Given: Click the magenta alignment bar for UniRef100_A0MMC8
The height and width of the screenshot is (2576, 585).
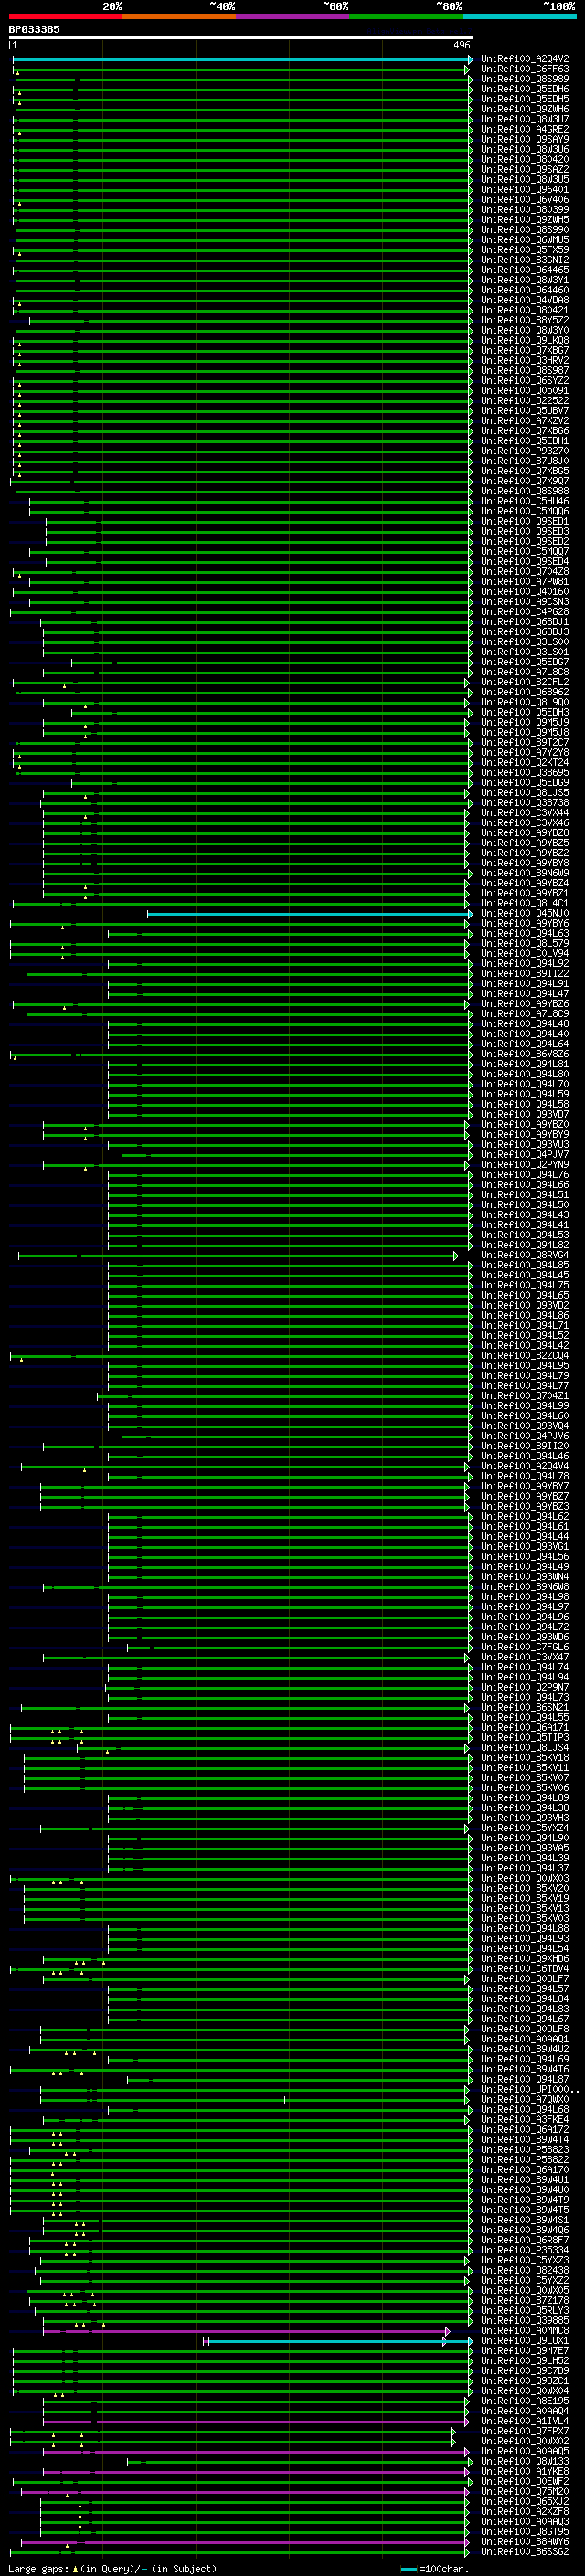Looking at the screenshot, I should [x=246, y=2332].
